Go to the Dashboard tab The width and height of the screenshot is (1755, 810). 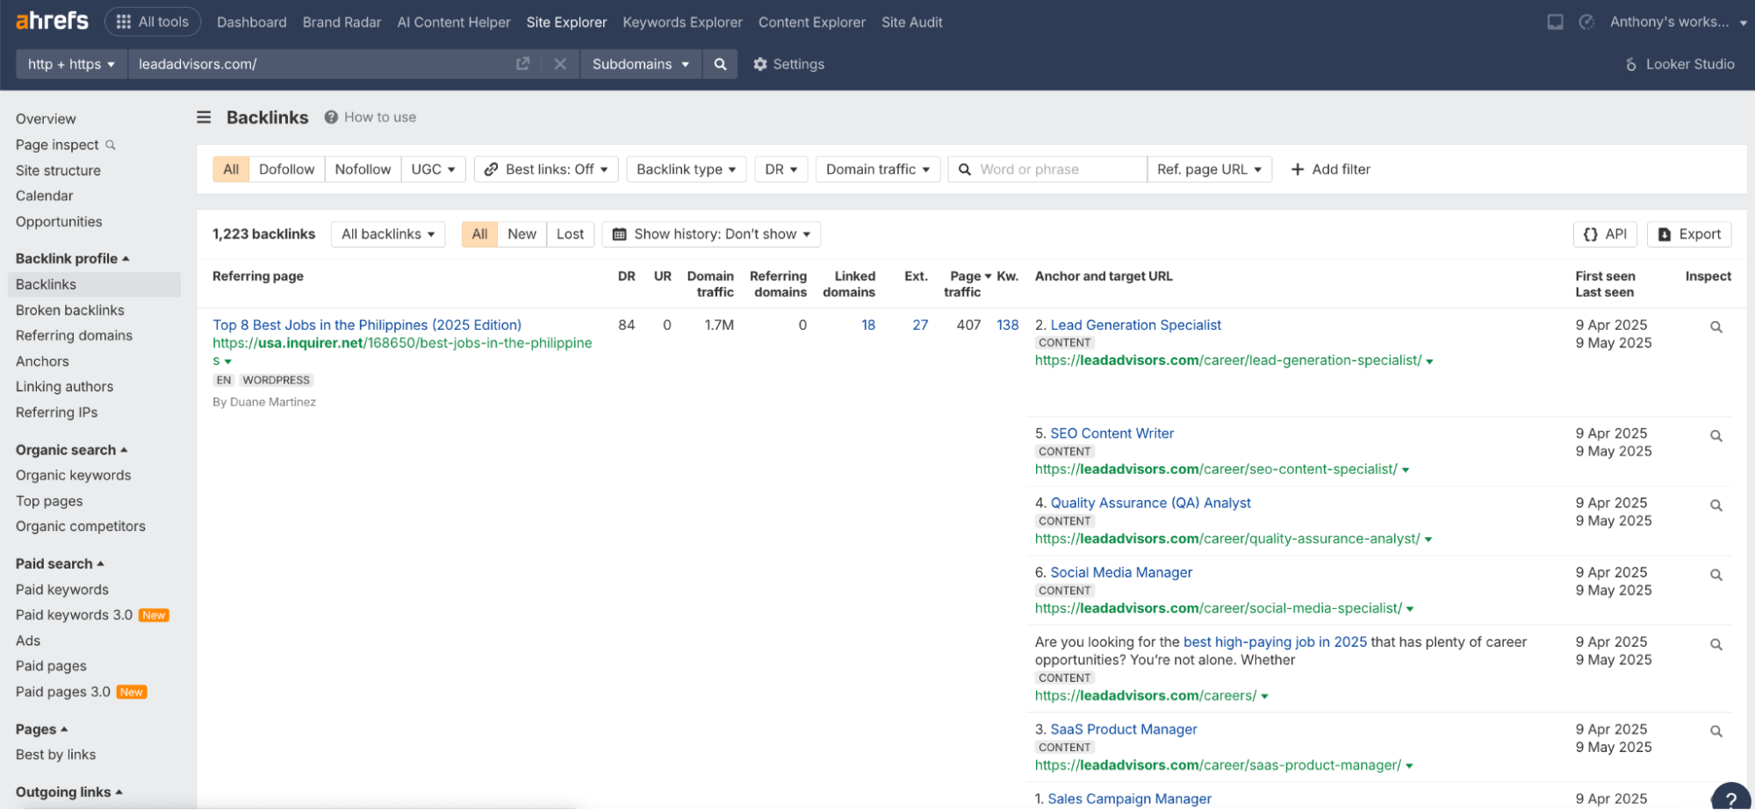click(x=251, y=22)
